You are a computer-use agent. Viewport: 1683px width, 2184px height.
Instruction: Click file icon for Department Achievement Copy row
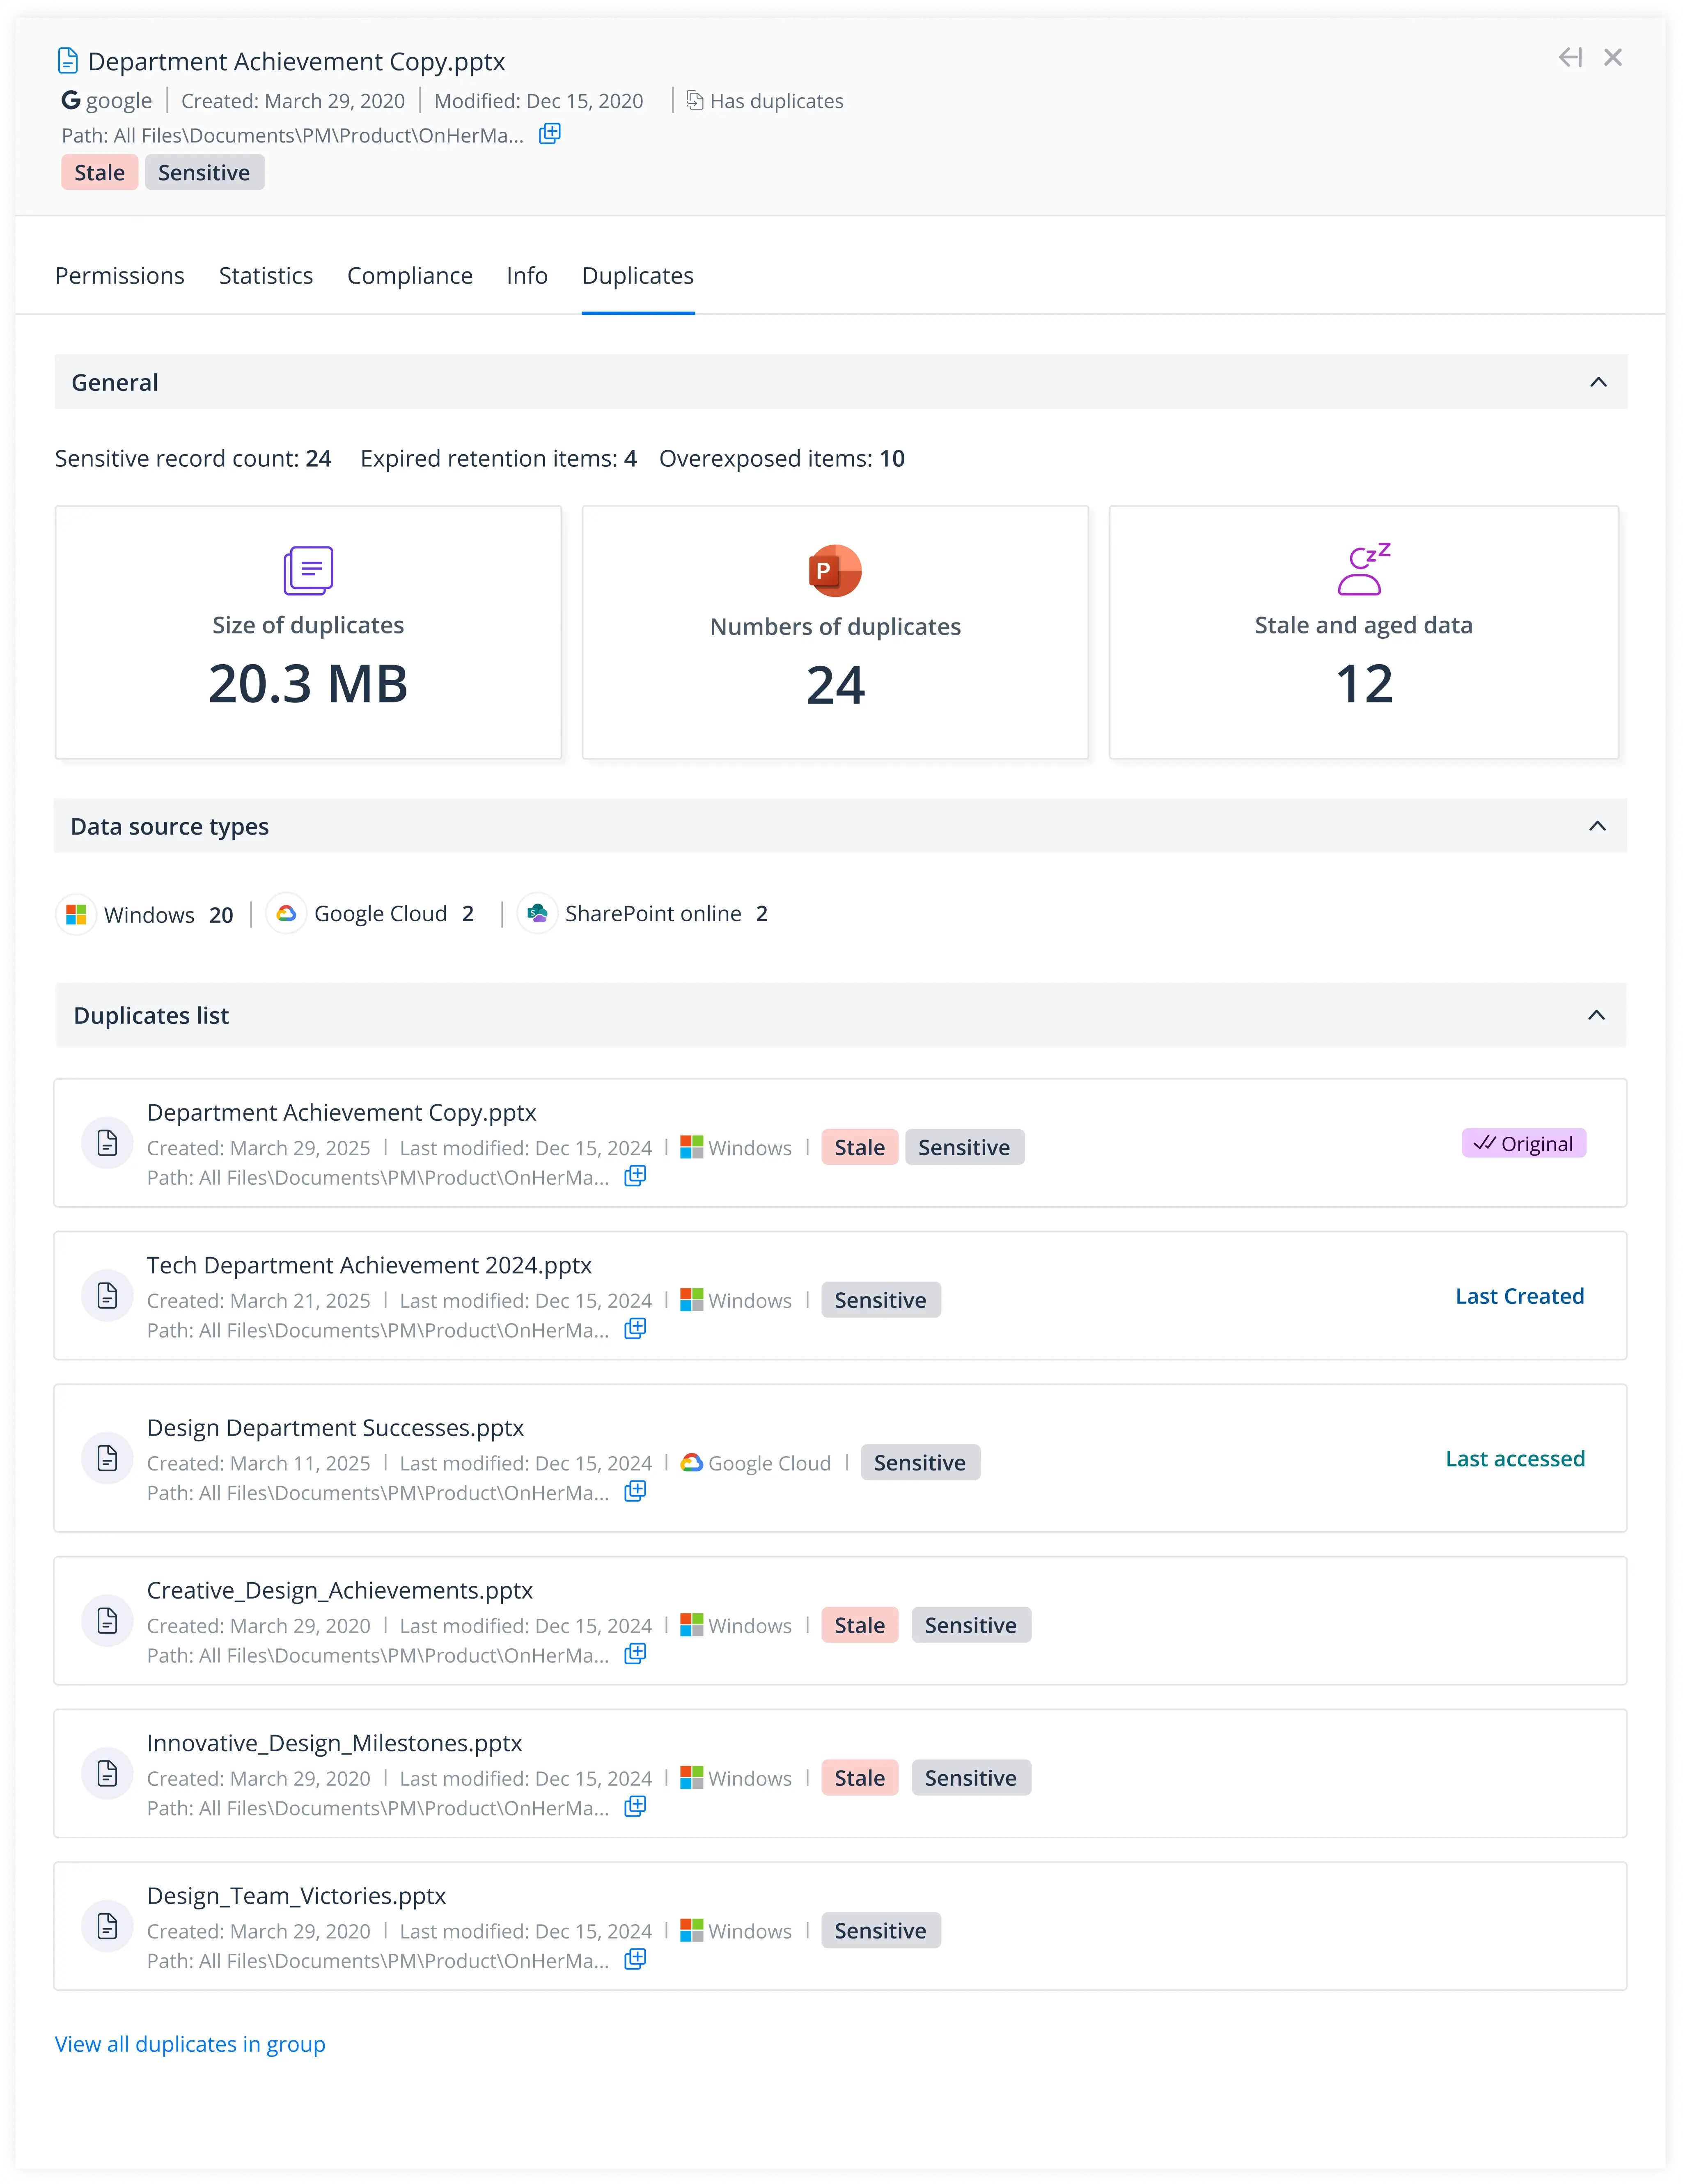coord(107,1143)
